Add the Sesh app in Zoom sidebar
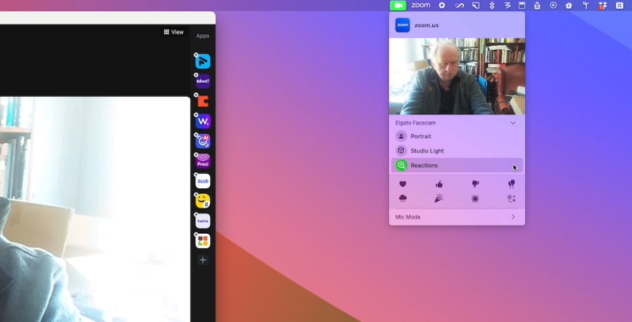The image size is (632, 322). click(x=203, y=181)
